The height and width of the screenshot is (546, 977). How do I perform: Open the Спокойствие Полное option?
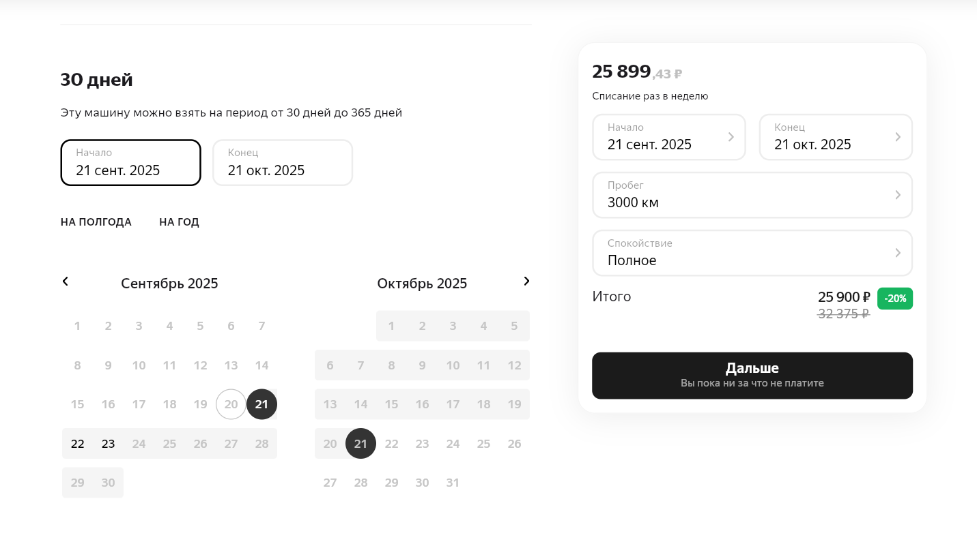[752, 253]
